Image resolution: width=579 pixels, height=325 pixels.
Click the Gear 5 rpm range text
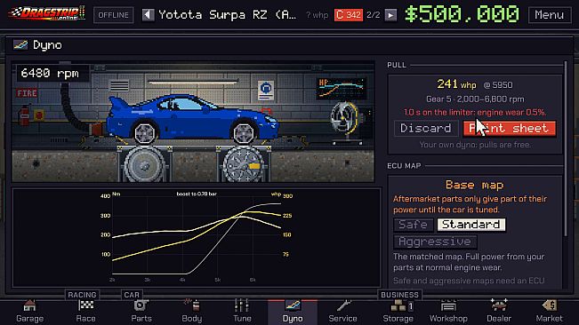475,99
